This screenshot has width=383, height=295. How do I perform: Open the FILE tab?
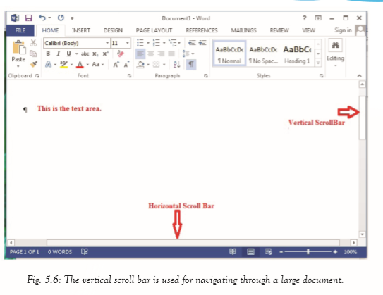click(x=20, y=30)
